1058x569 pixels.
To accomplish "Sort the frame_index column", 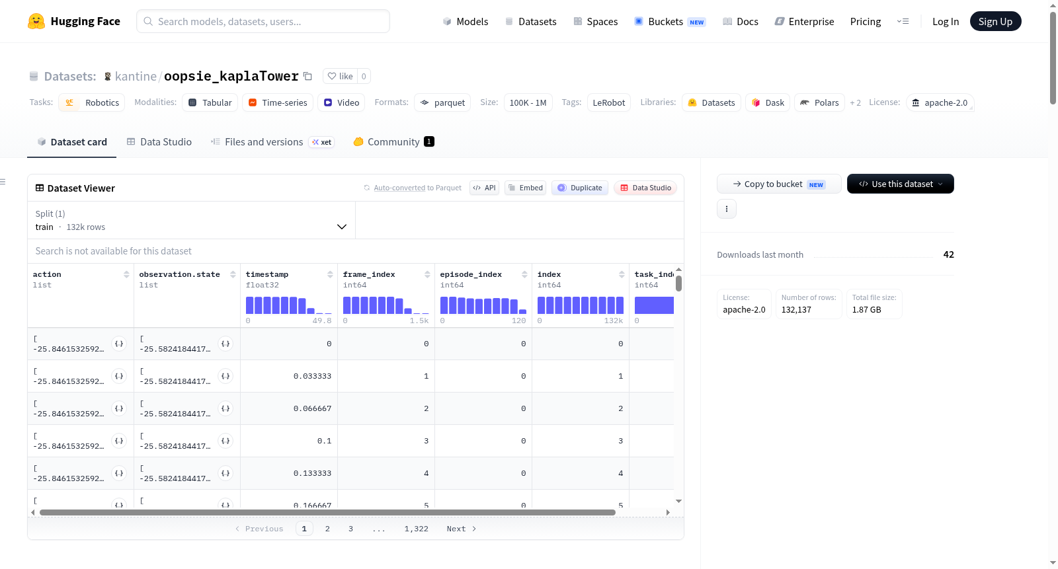I will tap(427, 274).
